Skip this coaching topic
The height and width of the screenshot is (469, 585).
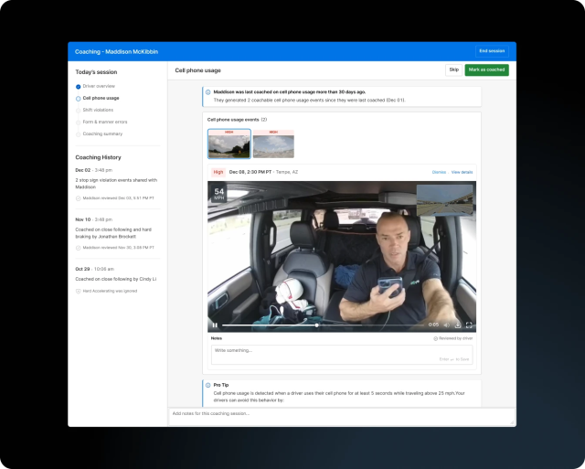point(453,69)
